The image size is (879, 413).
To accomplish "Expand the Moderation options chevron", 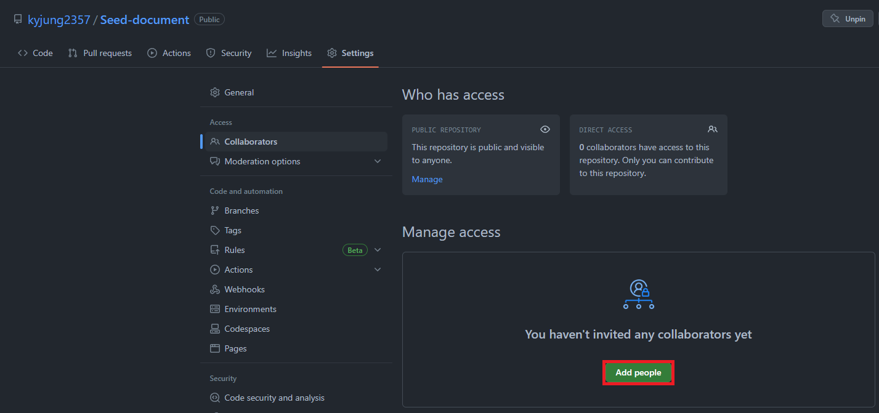I will tap(378, 161).
